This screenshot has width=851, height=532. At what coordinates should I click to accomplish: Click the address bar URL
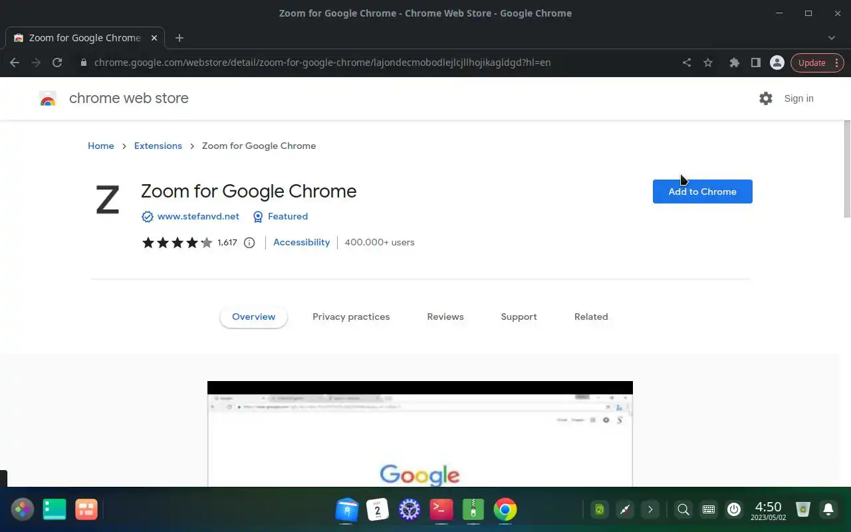pyautogui.click(x=322, y=63)
